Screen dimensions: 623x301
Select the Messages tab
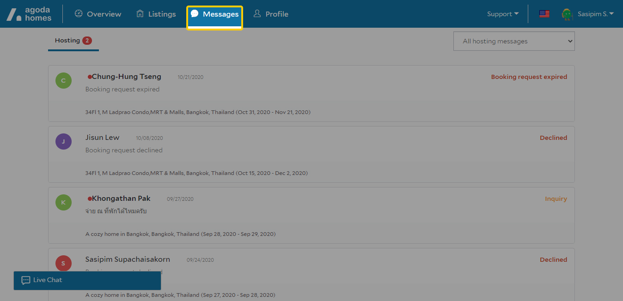tap(214, 14)
